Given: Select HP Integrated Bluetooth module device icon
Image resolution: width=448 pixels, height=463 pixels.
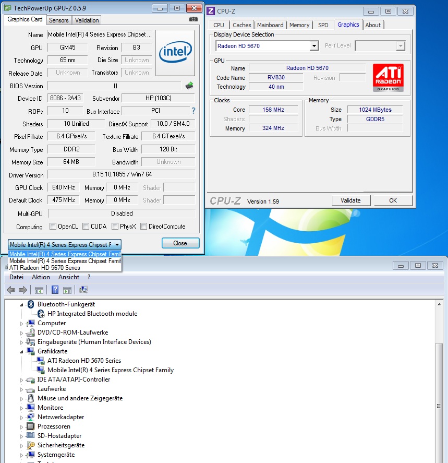Looking at the screenshot, I should coord(41,314).
